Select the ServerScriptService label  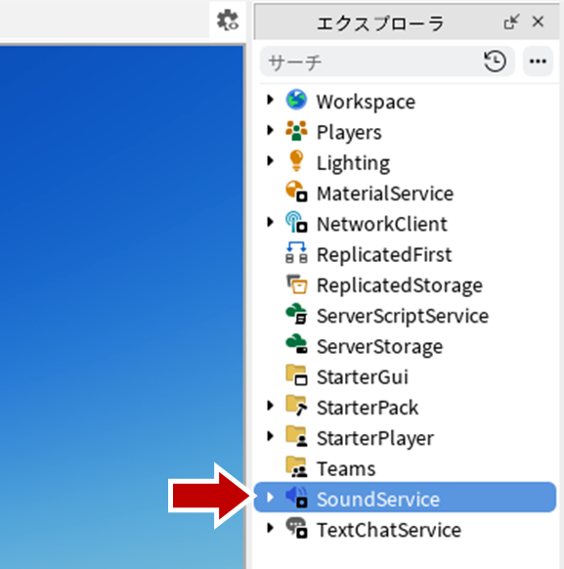(403, 316)
